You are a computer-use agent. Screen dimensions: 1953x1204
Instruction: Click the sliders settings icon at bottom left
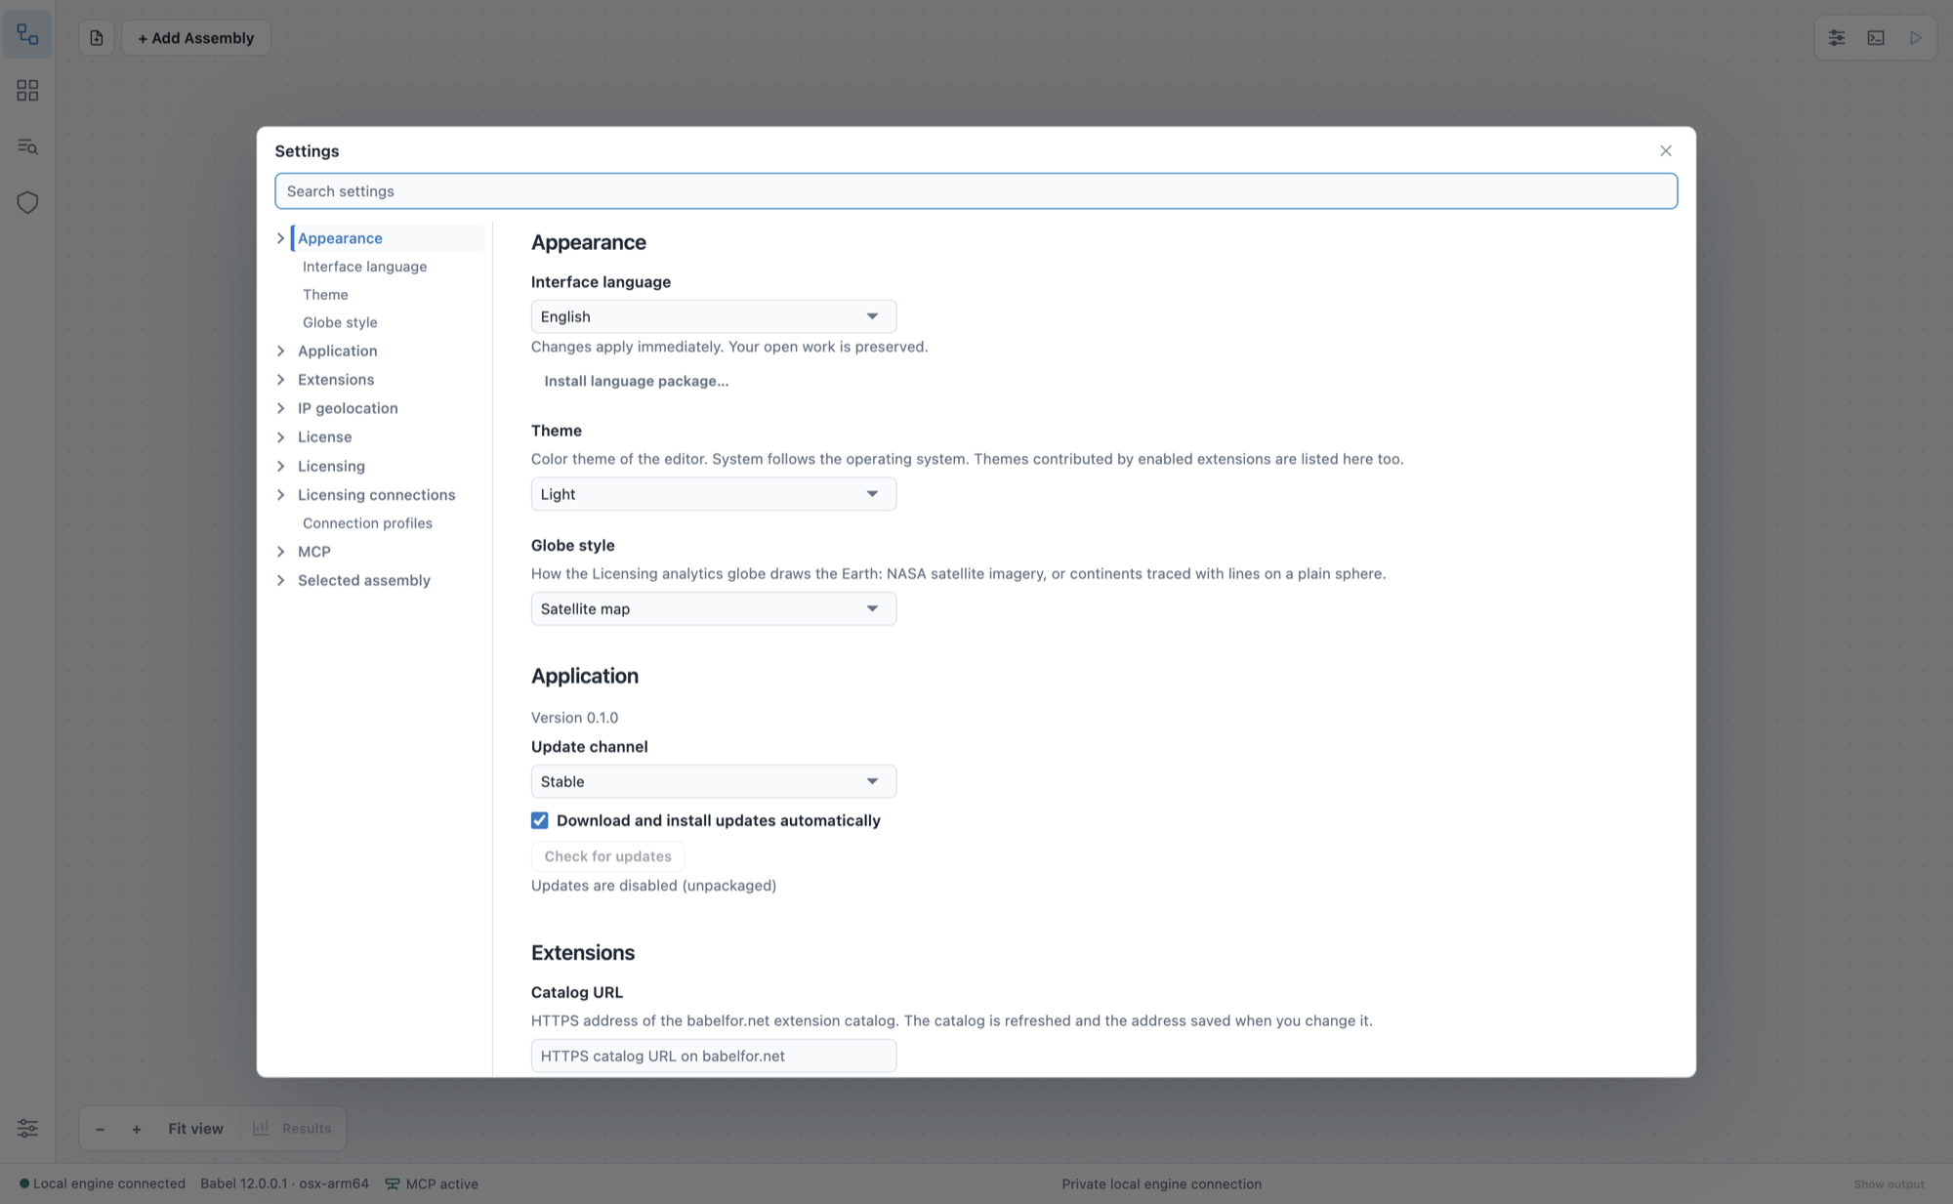point(27,1128)
